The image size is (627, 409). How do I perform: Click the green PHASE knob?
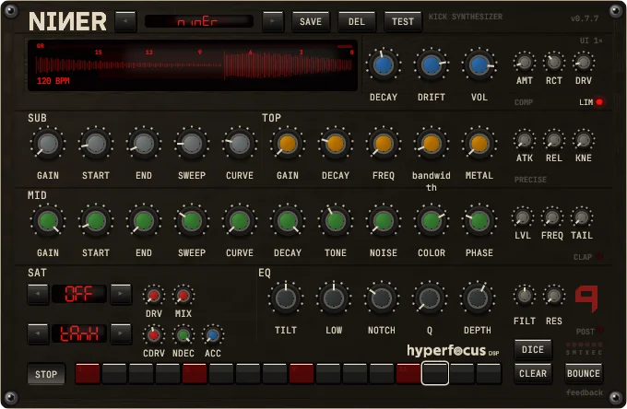[479, 221]
